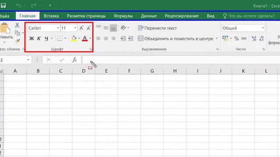Increase decimal places

[254, 38]
